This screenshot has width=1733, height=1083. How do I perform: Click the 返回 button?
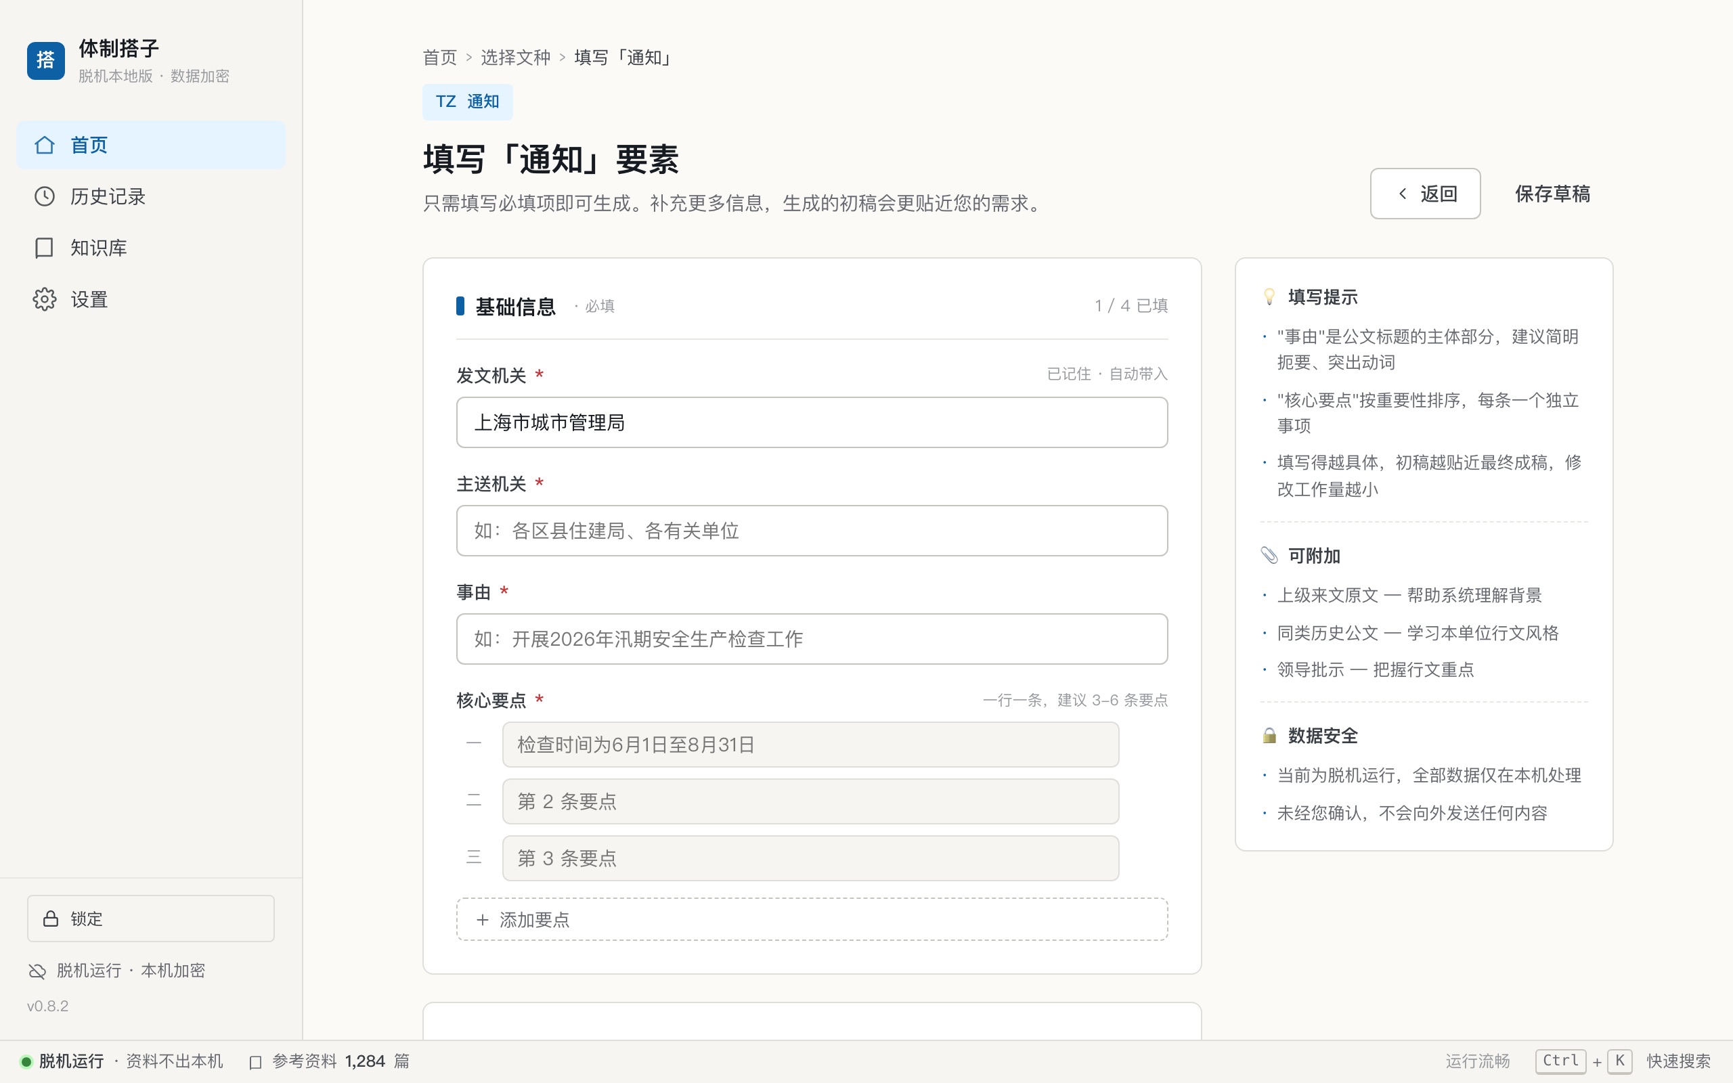(x=1425, y=194)
